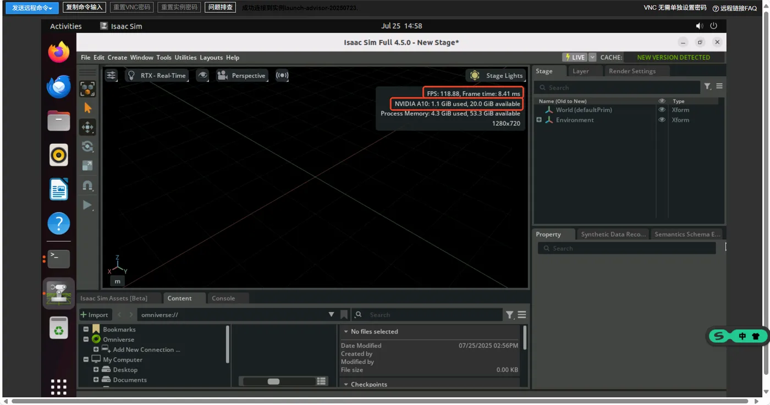Click the LIVE lightning session button
The image size is (770, 405).
coord(575,57)
